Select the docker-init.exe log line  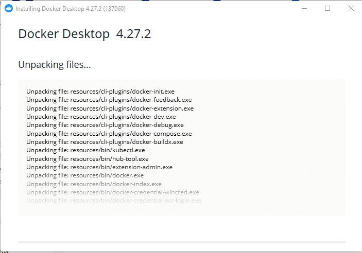(x=100, y=92)
